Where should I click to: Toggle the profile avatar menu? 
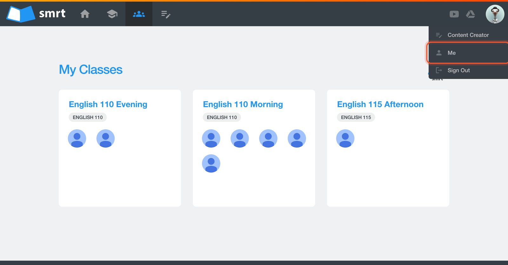(x=495, y=14)
